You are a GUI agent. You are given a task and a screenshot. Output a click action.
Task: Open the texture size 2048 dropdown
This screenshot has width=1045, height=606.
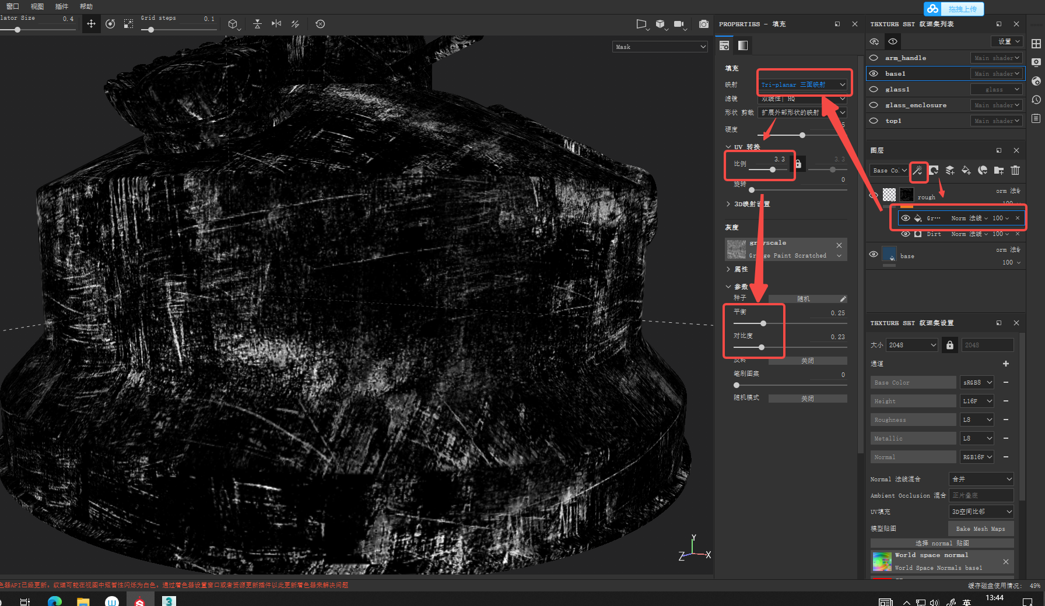[912, 345]
